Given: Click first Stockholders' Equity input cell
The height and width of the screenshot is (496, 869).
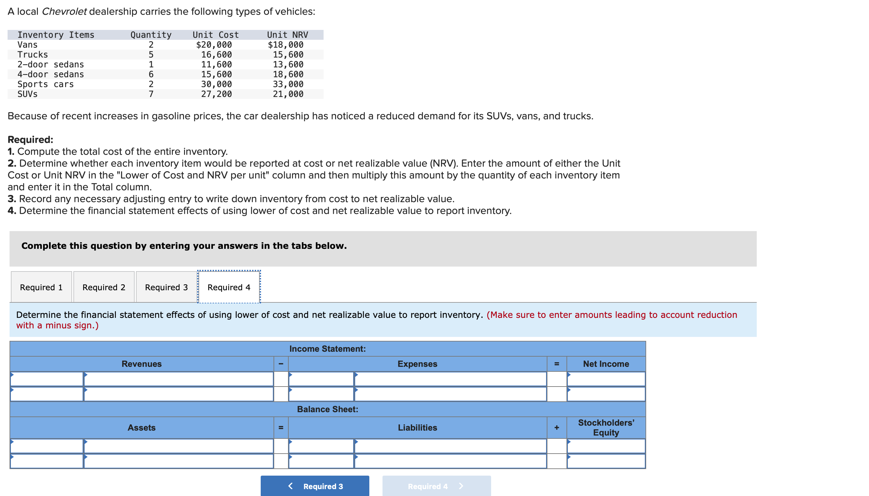Looking at the screenshot, I should 606,446.
